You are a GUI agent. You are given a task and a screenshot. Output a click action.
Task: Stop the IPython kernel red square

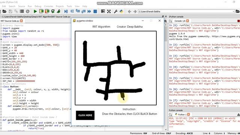[238, 21]
